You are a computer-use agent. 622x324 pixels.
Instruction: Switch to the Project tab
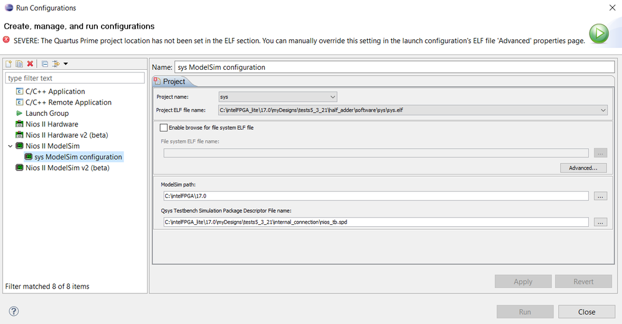point(174,82)
